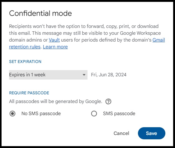Click the 'Gmail' link text
Screen dimensions: 175x148
pyautogui.click(x=158, y=40)
